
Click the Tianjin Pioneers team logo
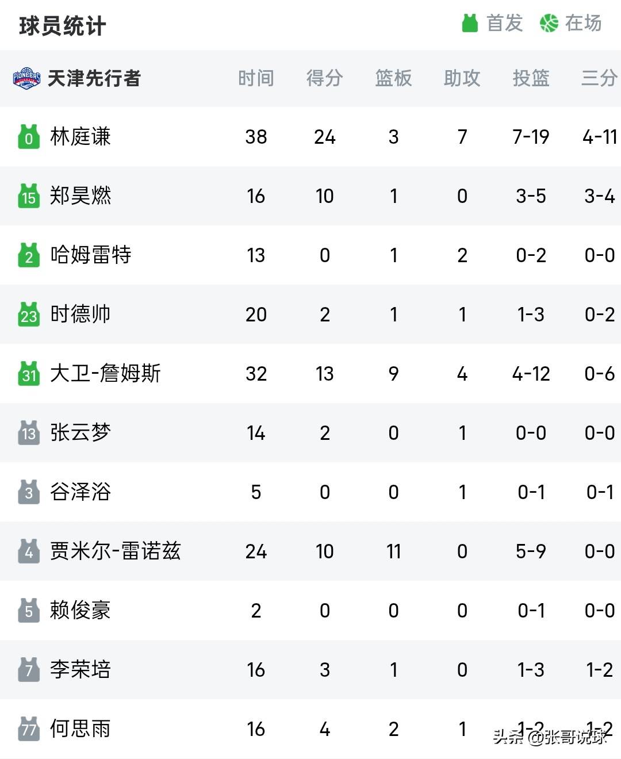click(x=27, y=78)
